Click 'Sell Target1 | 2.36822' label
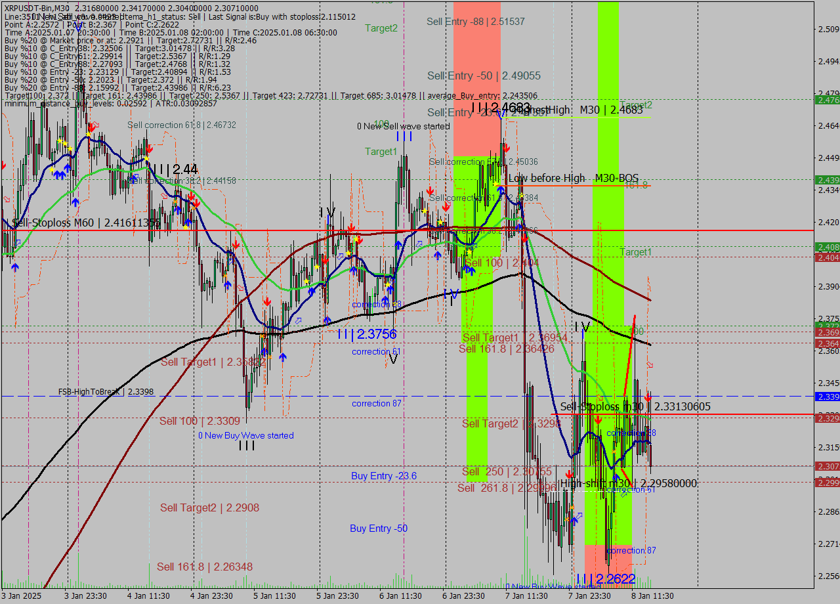The width and height of the screenshot is (840, 604). coord(213,362)
